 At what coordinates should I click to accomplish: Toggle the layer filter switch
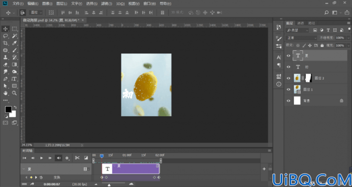pos(349,29)
